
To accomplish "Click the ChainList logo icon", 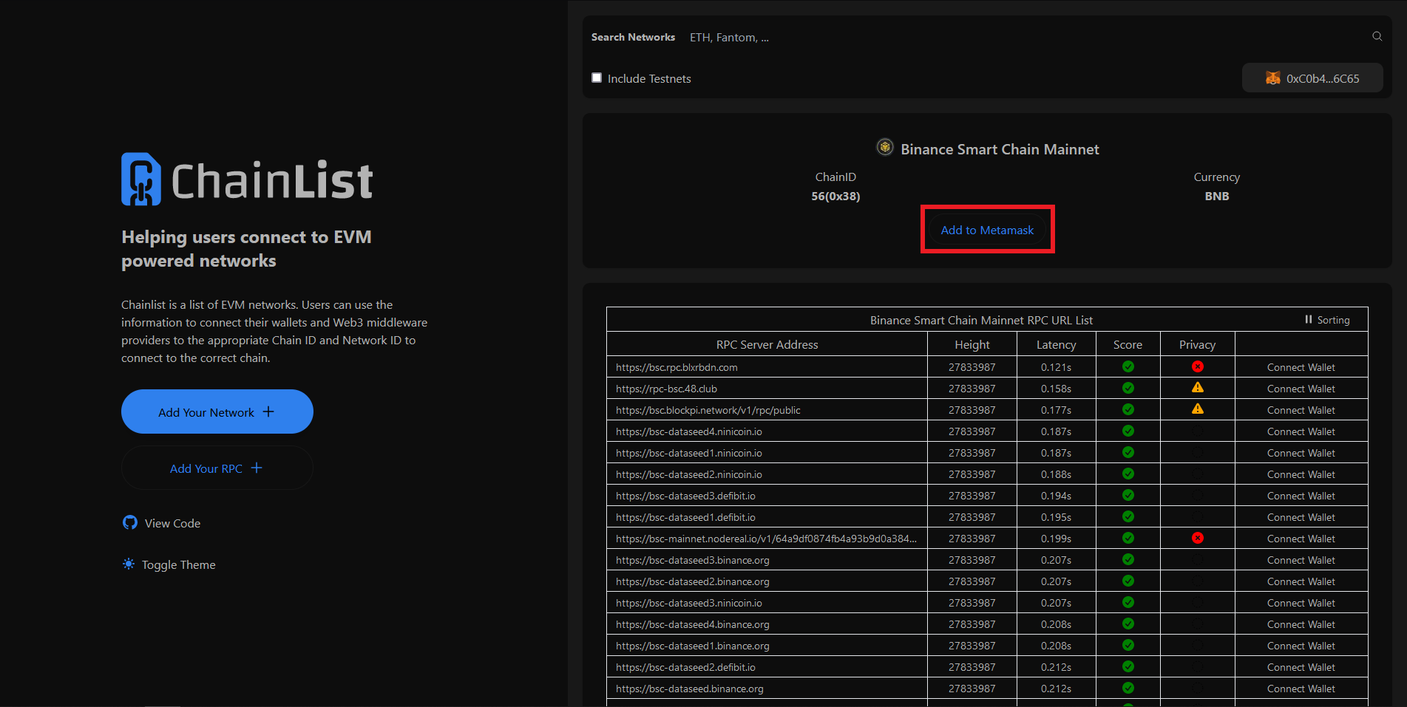I will click(x=140, y=180).
